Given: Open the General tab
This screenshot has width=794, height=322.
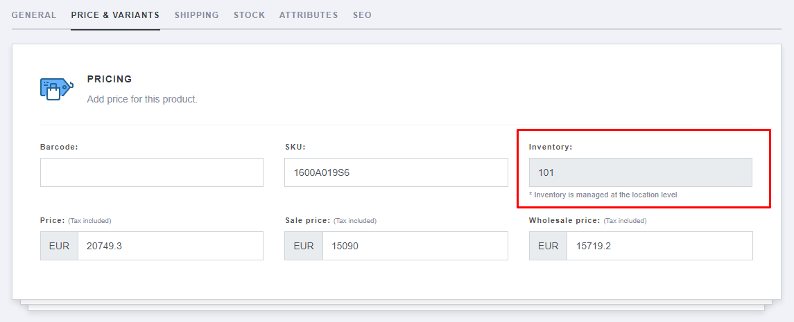Looking at the screenshot, I should [34, 15].
